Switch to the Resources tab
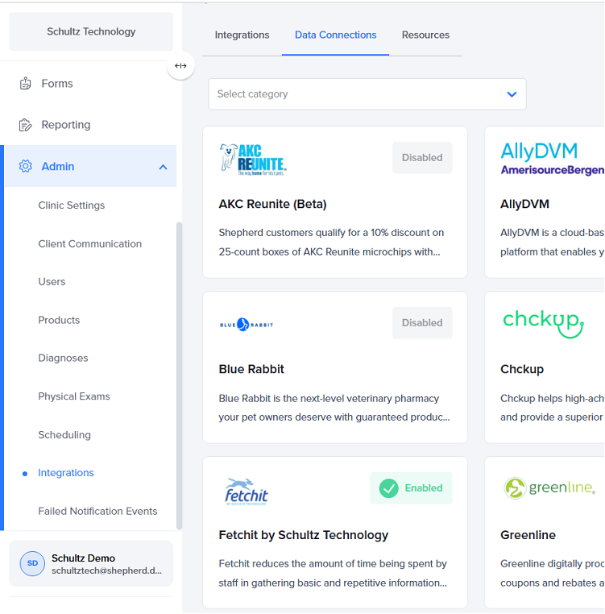605x614 pixels. (x=425, y=35)
